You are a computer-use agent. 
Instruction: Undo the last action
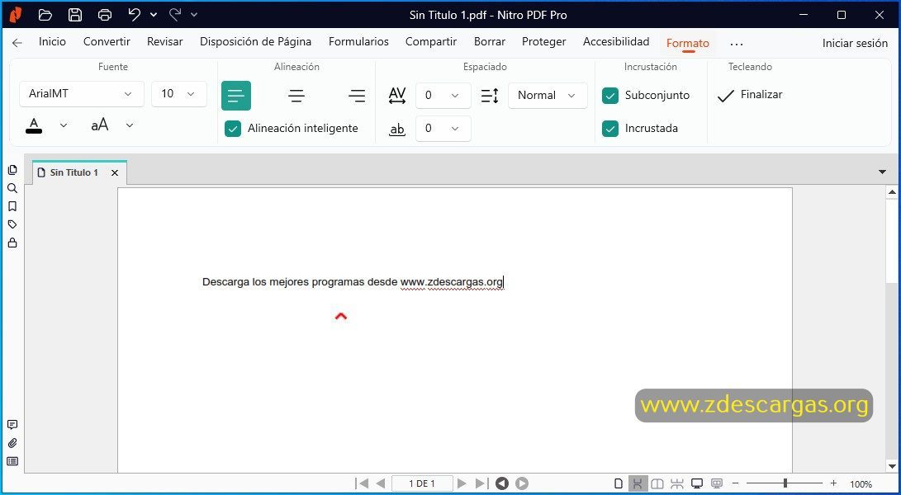point(134,14)
